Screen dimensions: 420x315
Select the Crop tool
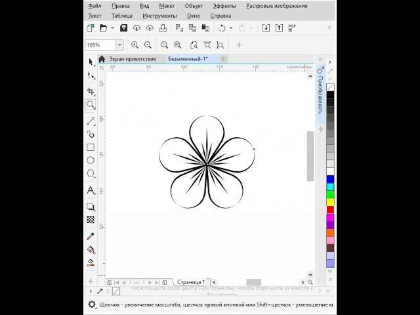coord(91,91)
